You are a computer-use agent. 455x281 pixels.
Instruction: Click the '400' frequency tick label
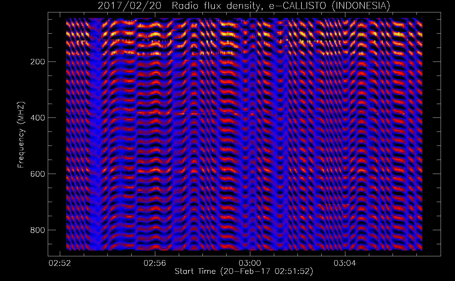[38, 118]
